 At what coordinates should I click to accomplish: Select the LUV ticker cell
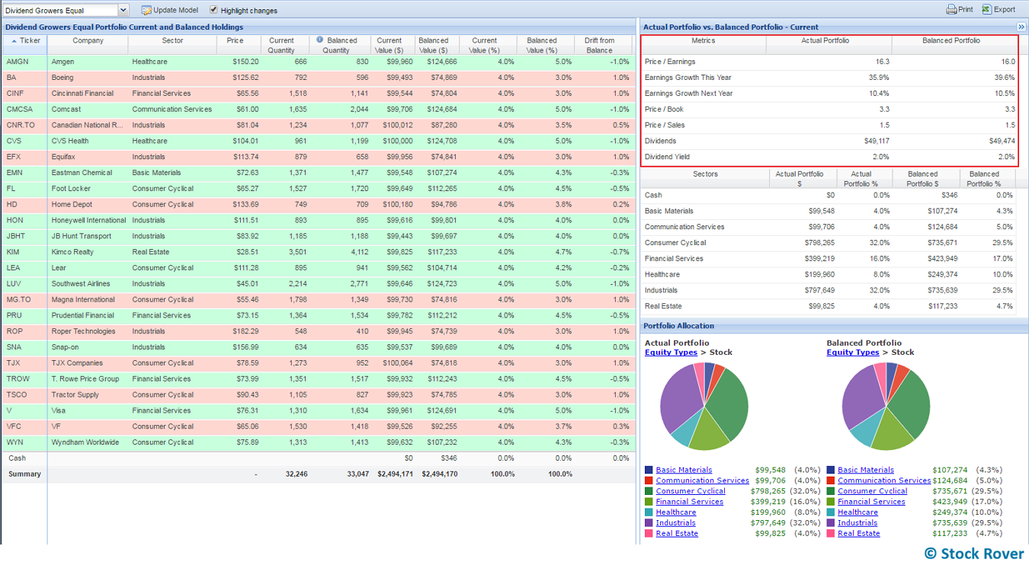[24, 284]
